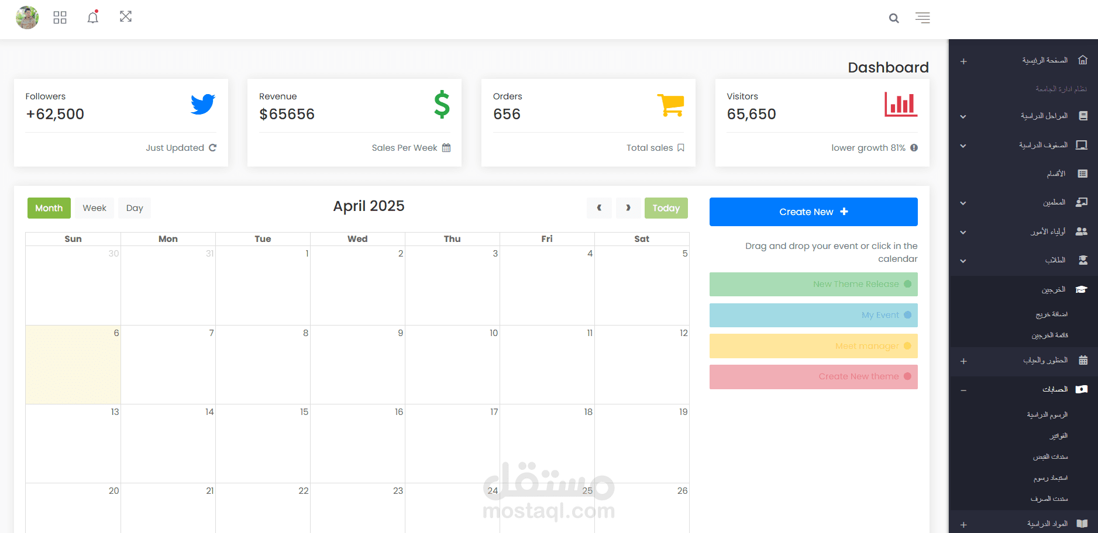Viewport: 1098px width, 533px height.
Task: Click the bookmark icon beside Total sales
Action: point(681,148)
